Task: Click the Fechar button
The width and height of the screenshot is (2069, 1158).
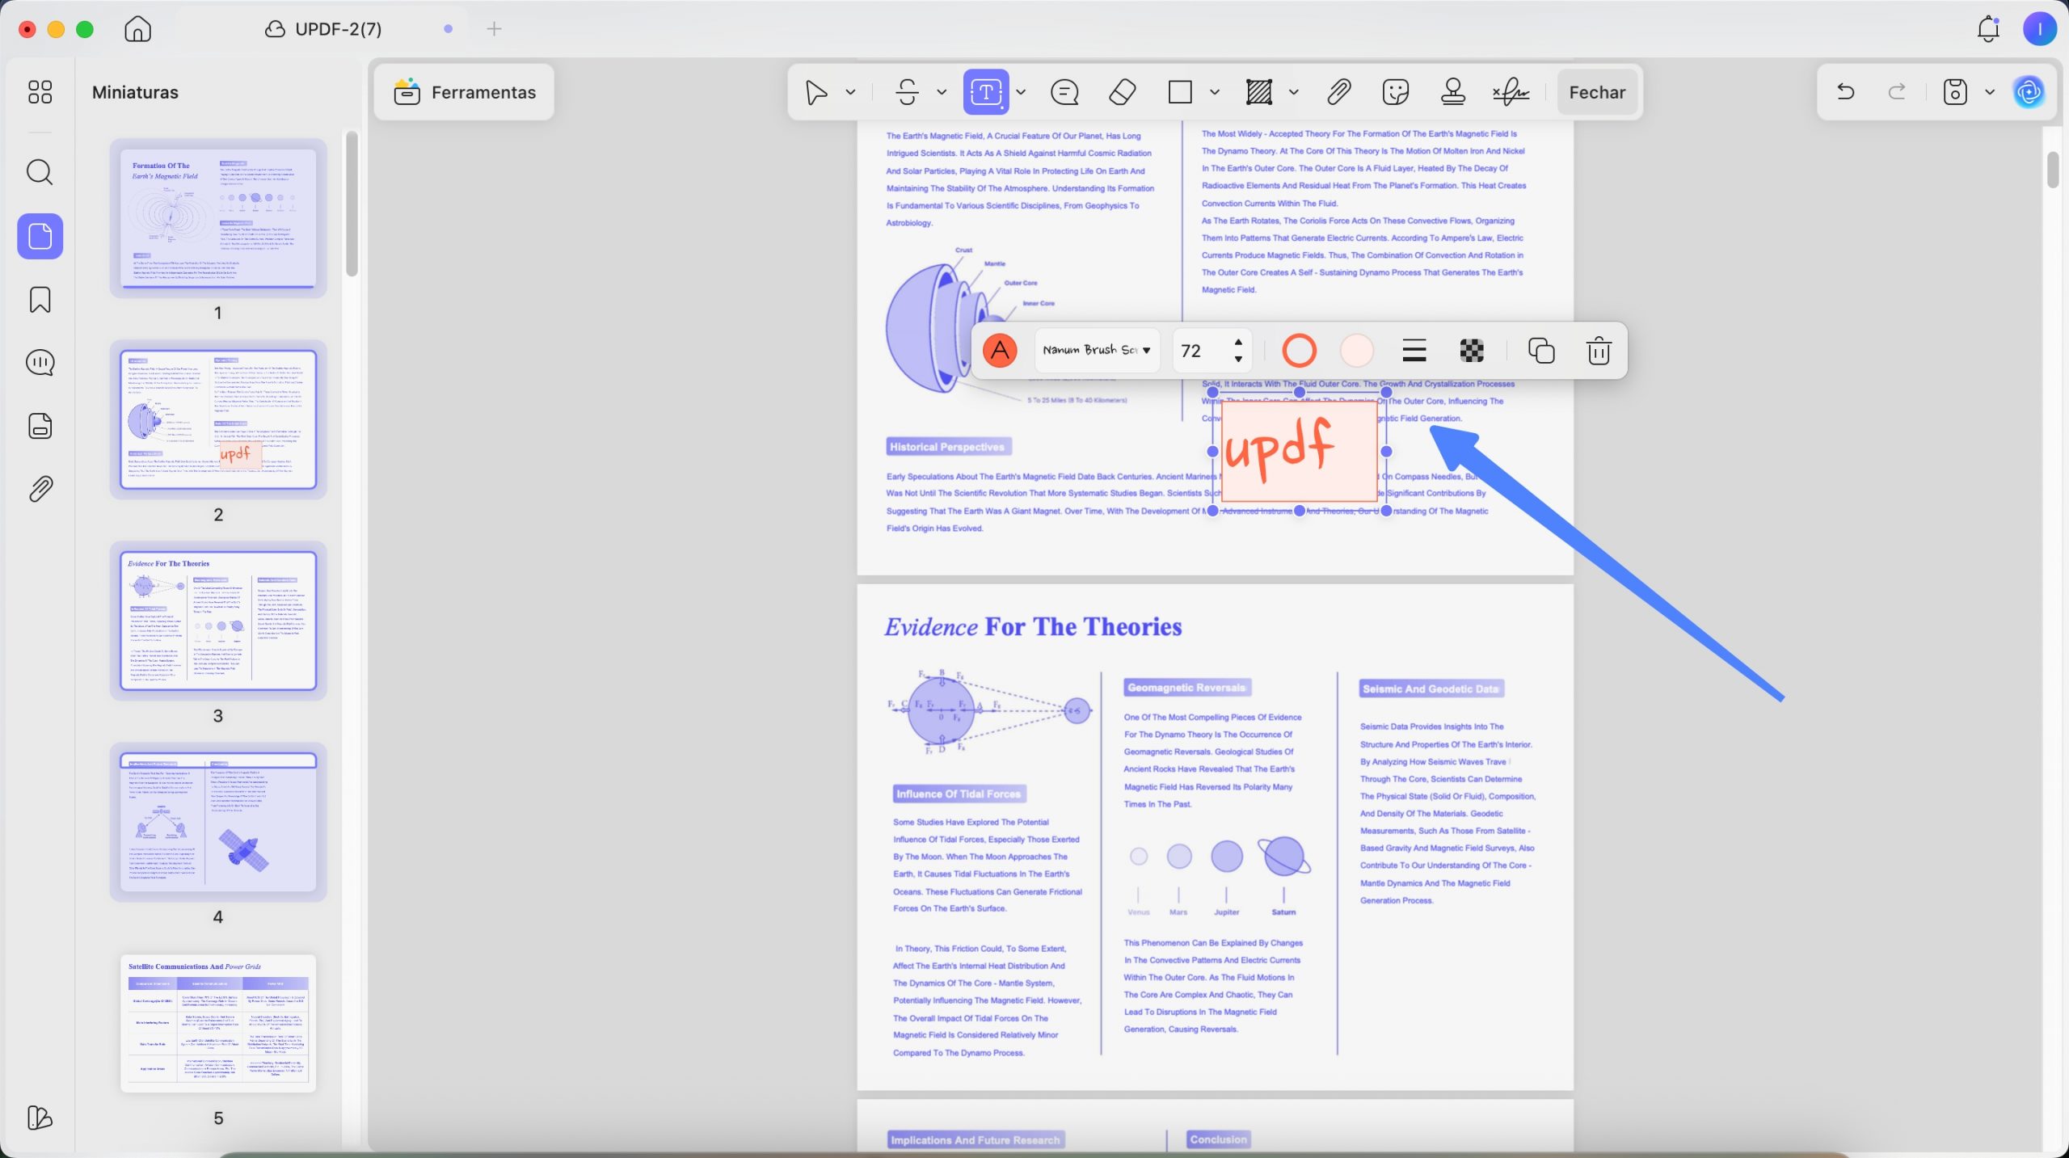Action: click(1597, 92)
